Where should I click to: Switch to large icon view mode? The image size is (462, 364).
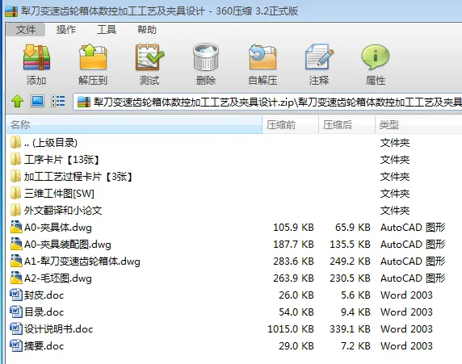[38, 101]
